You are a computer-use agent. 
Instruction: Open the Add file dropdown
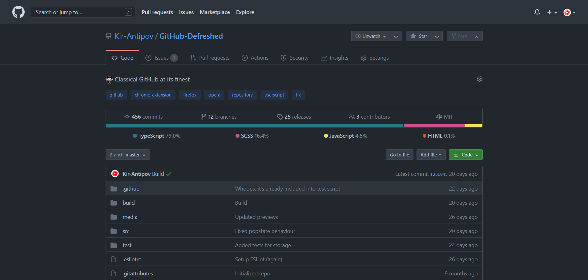tap(431, 155)
